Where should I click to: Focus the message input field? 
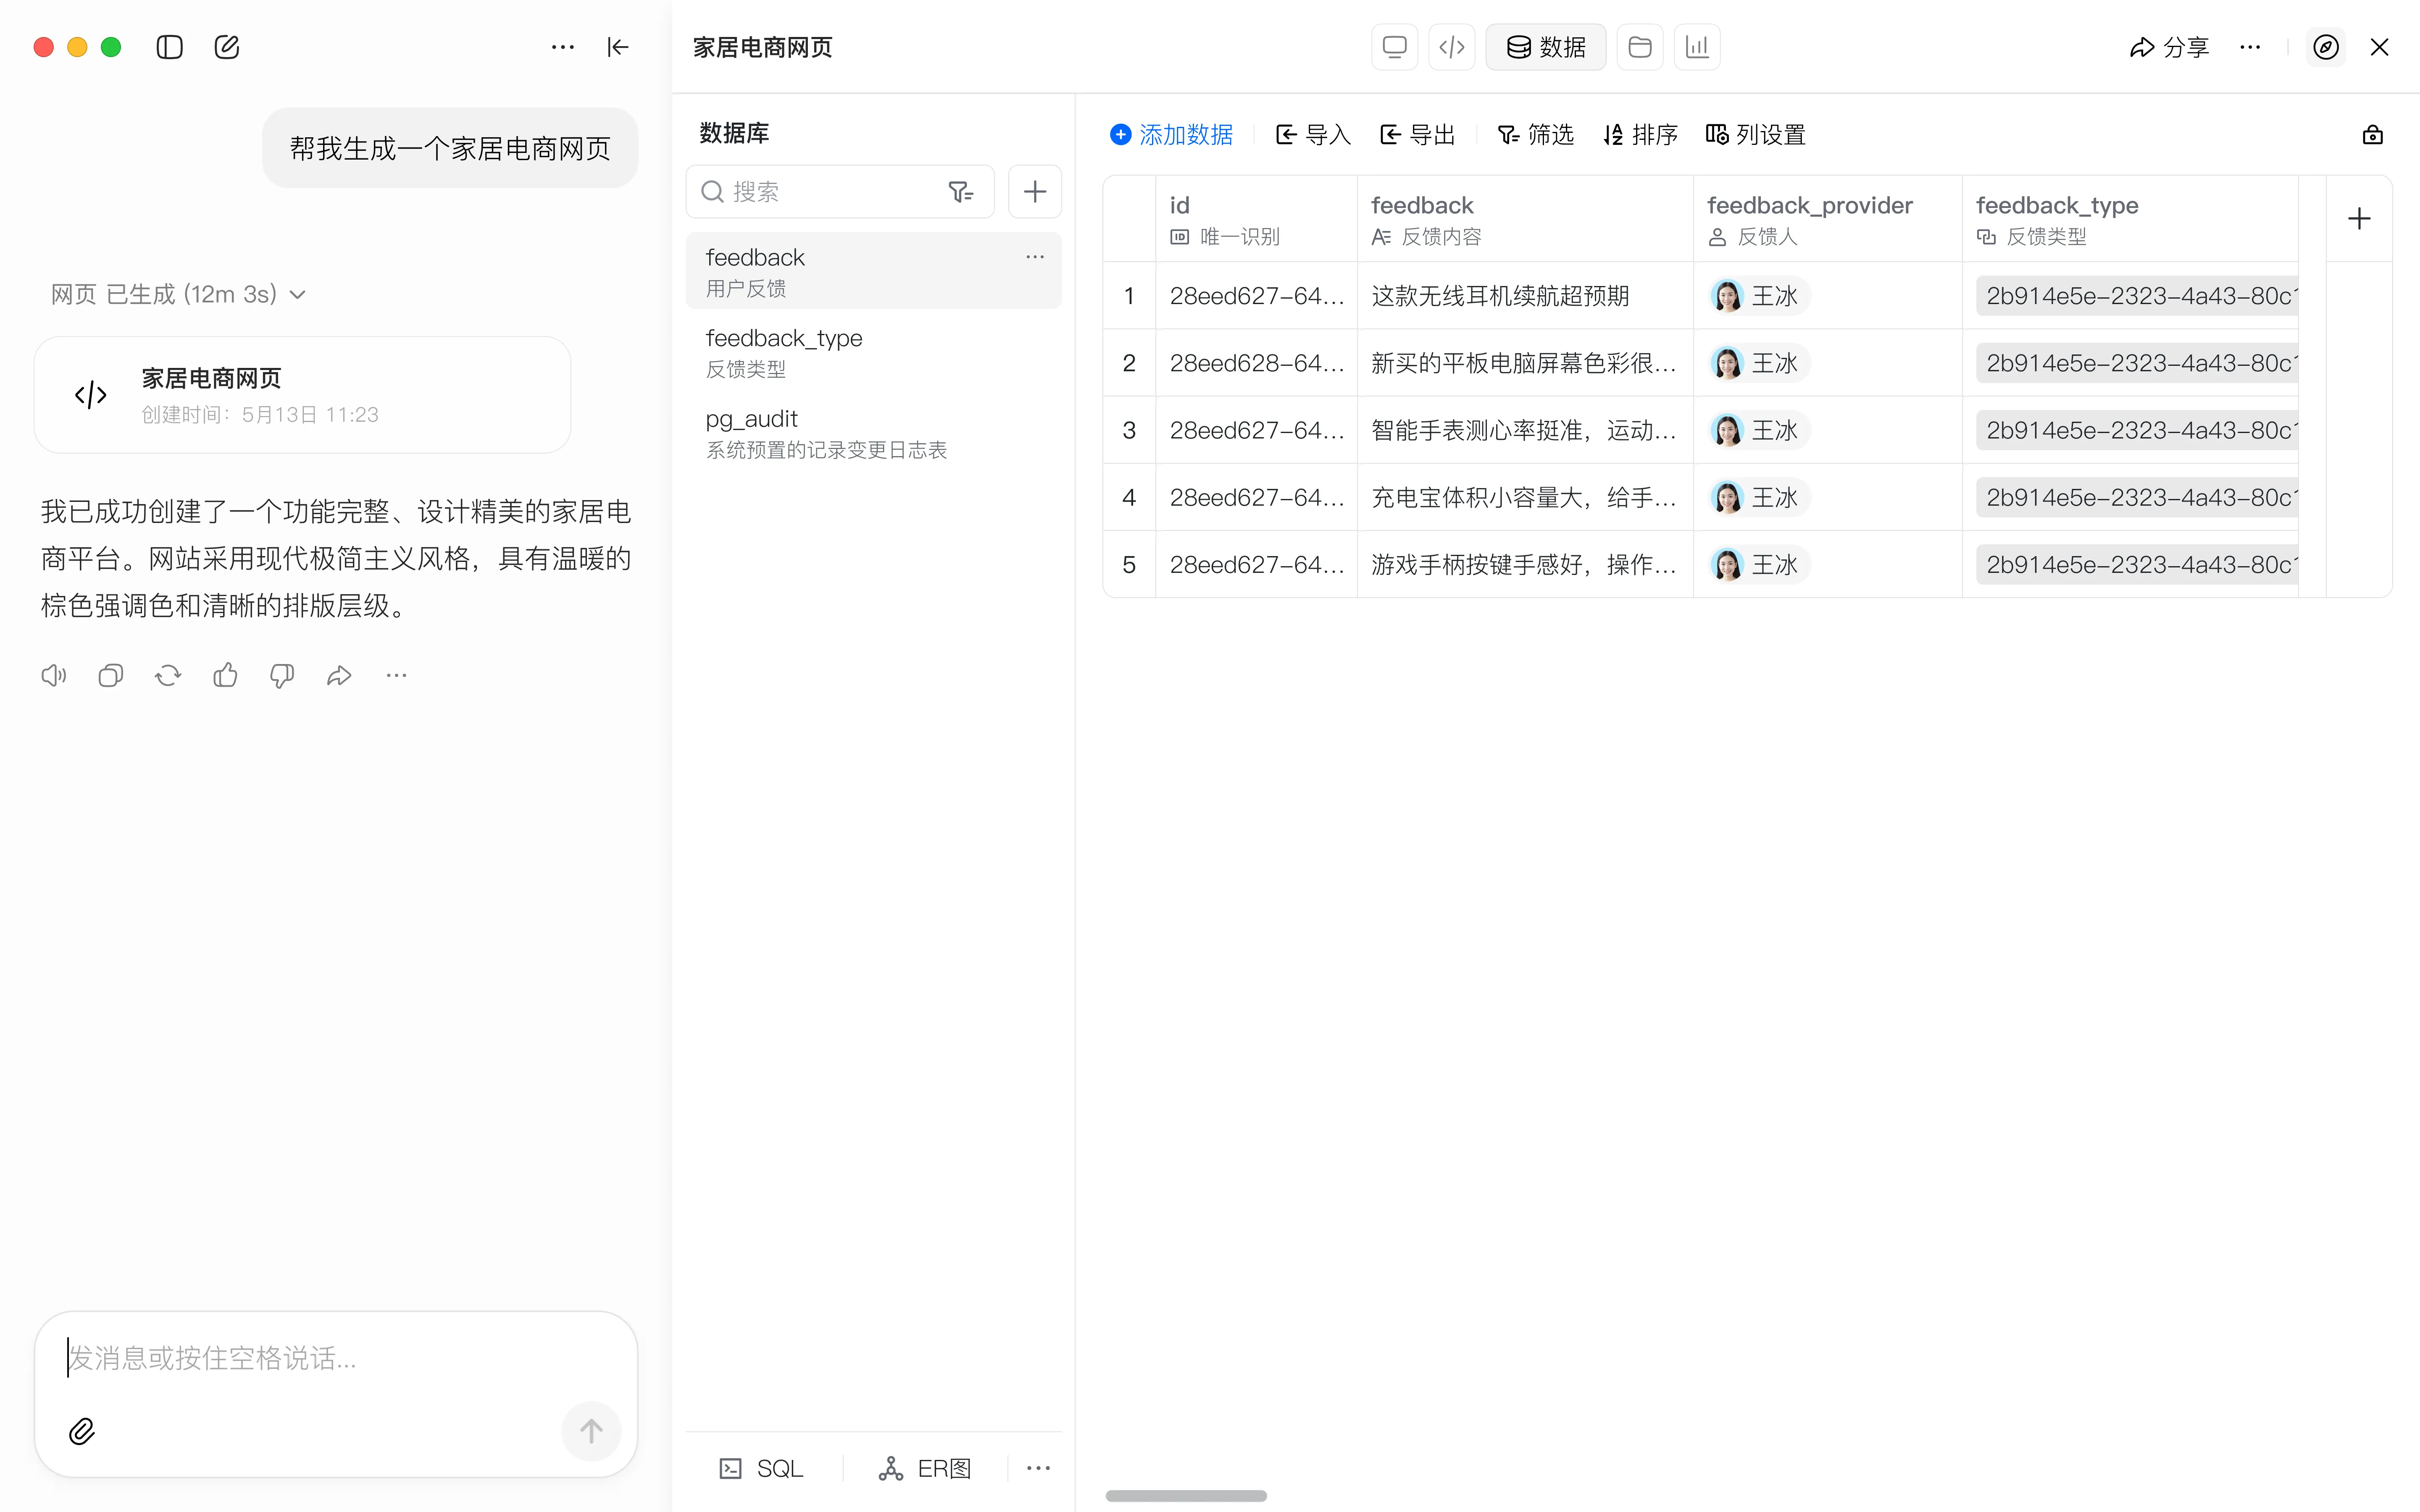[336, 1358]
